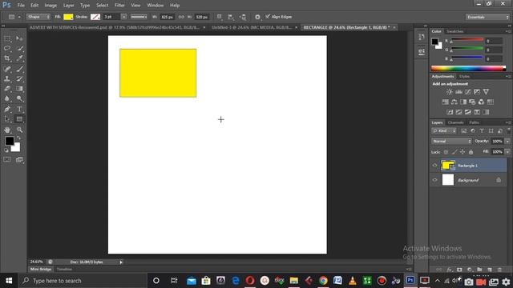Open the Essentials workspace dropdown
513x288 pixels.
tap(487, 17)
